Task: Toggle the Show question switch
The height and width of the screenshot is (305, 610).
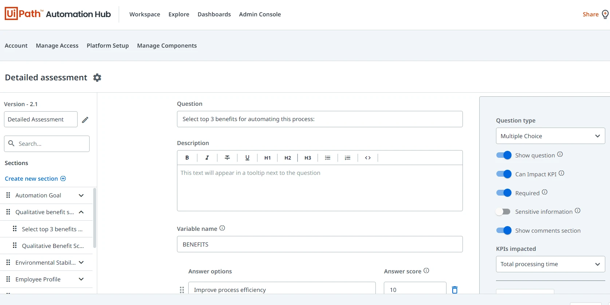Action: click(504, 155)
